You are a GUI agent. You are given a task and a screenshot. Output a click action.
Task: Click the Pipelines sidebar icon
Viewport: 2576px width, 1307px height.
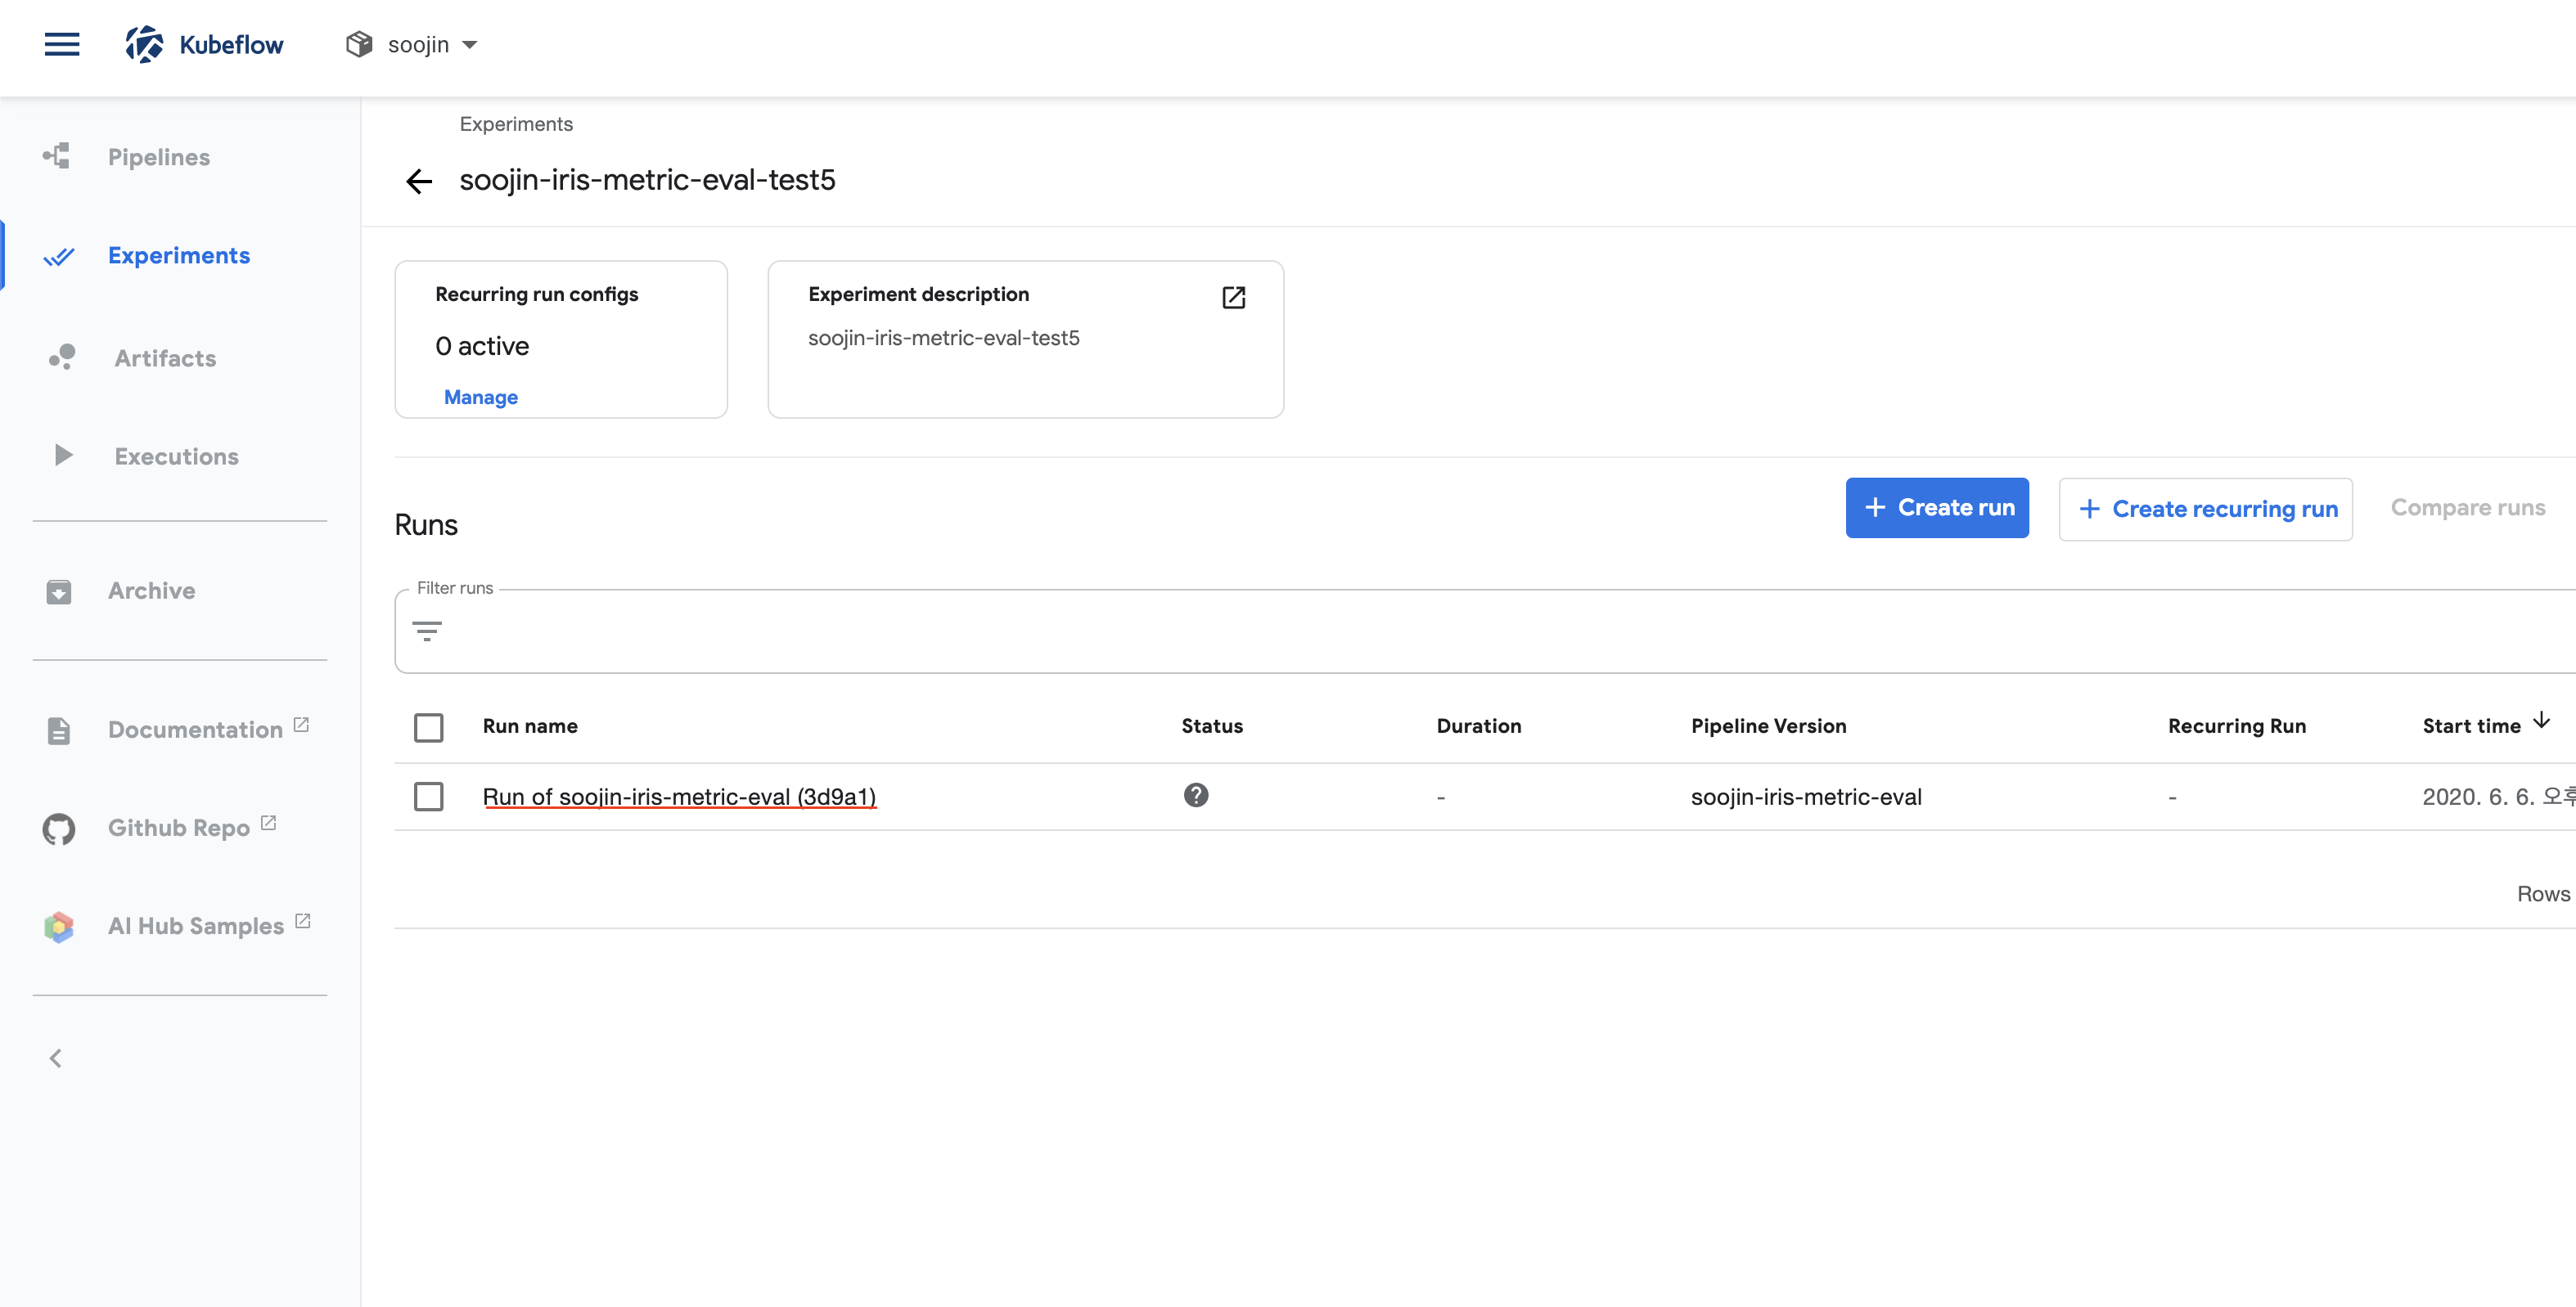(x=57, y=157)
